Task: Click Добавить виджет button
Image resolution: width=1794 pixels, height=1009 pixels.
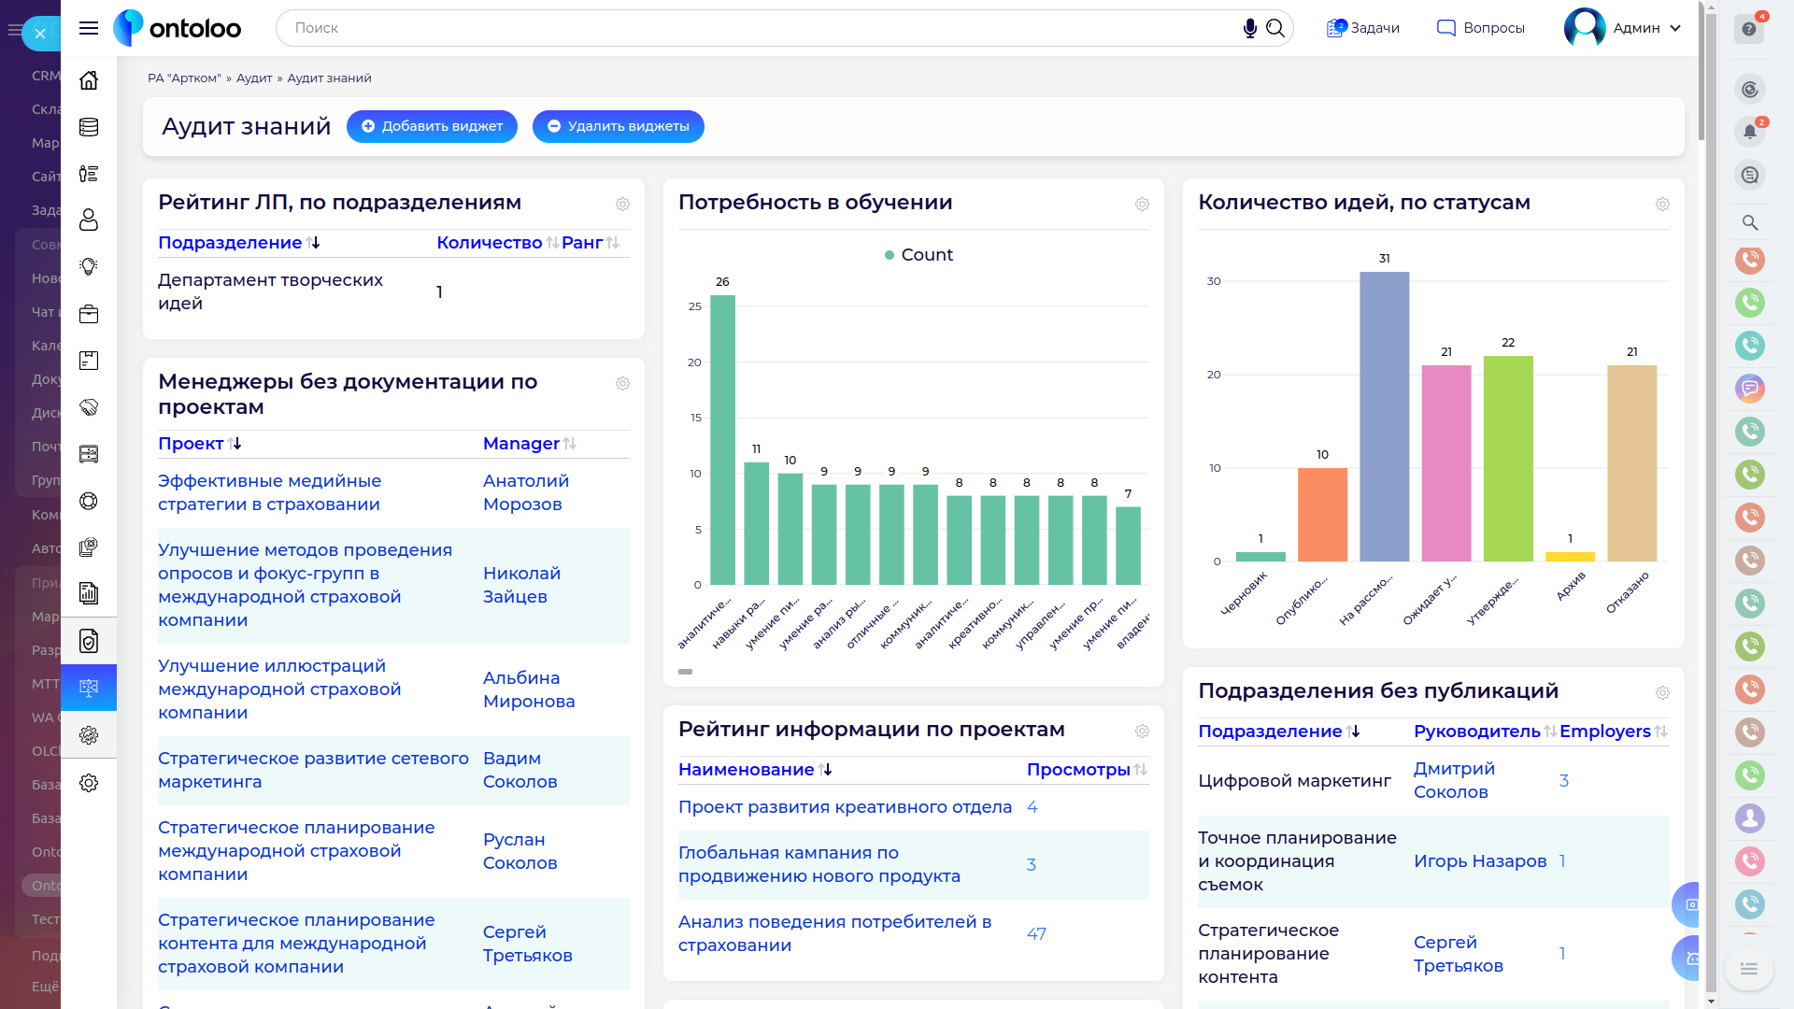Action: (432, 126)
